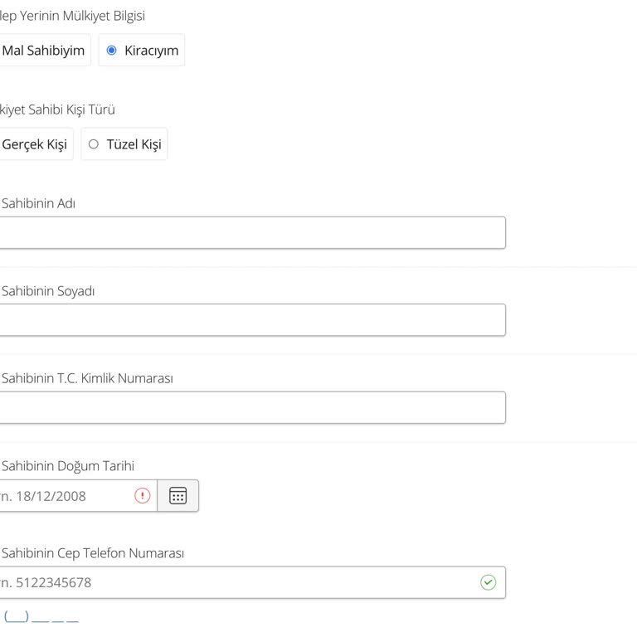Click the T.C. Kimlik Numarası label
The height and width of the screenshot is (637, 637).
pyautogui.click(x=87, y=378)
